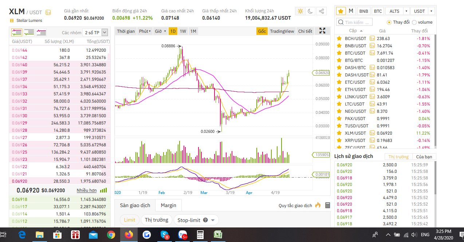Image resolution: width=464 pixels, height=242 pixels.
Task: Toggle Gốc original chart mode
Action: pos(262,31)
